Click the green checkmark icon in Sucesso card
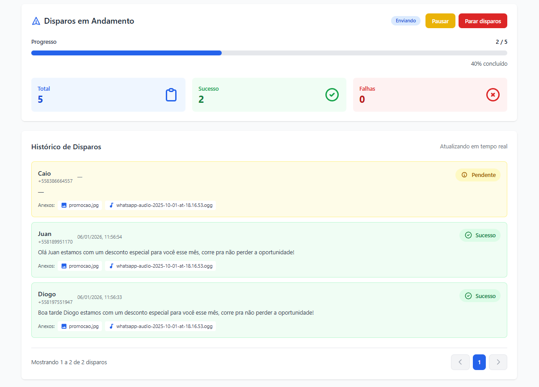Screen dimensions: 539x387 click(x=332, y=95)
